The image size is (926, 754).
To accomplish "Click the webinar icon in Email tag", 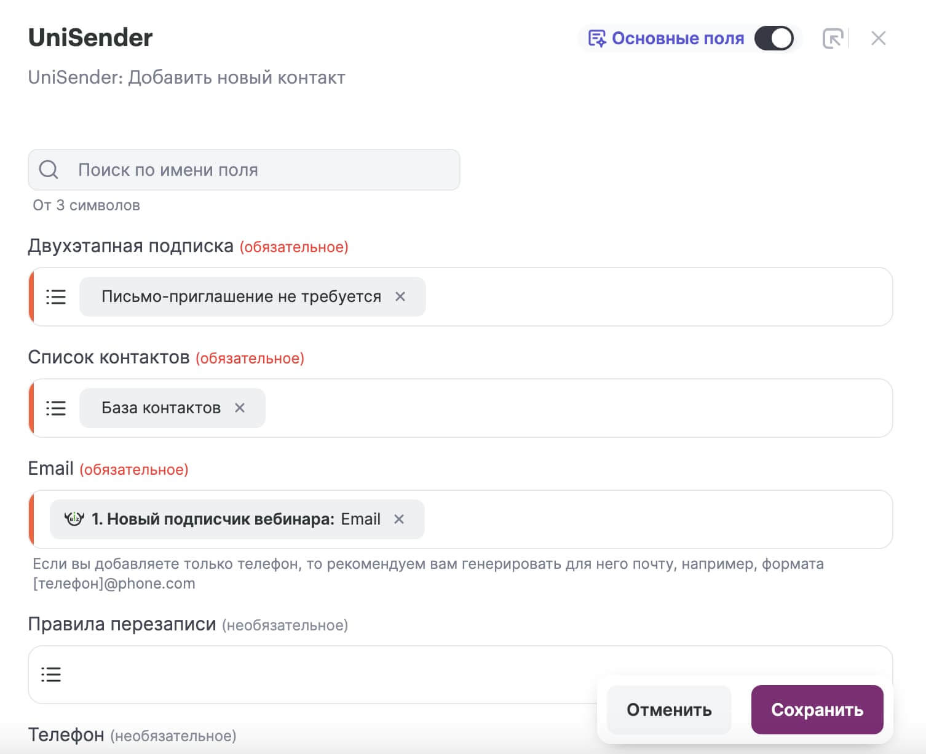I will pyautogui.click(x=74, y=519).
